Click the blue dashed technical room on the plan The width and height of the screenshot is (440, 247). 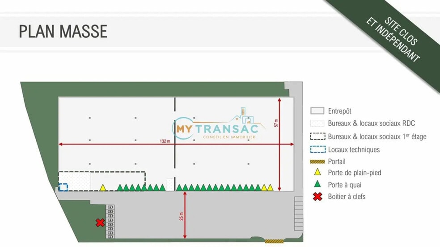click(x=63, y=187)
